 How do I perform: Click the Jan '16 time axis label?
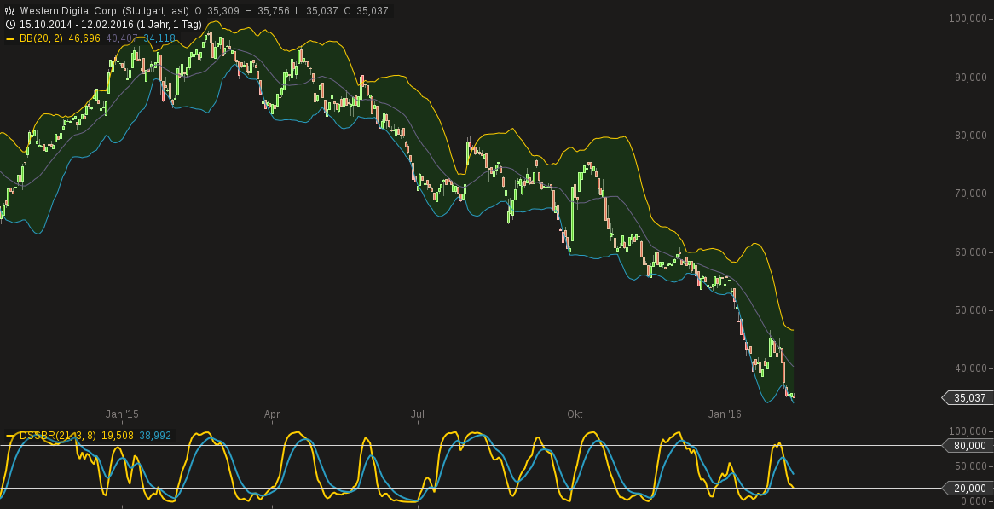coord(725,414)
